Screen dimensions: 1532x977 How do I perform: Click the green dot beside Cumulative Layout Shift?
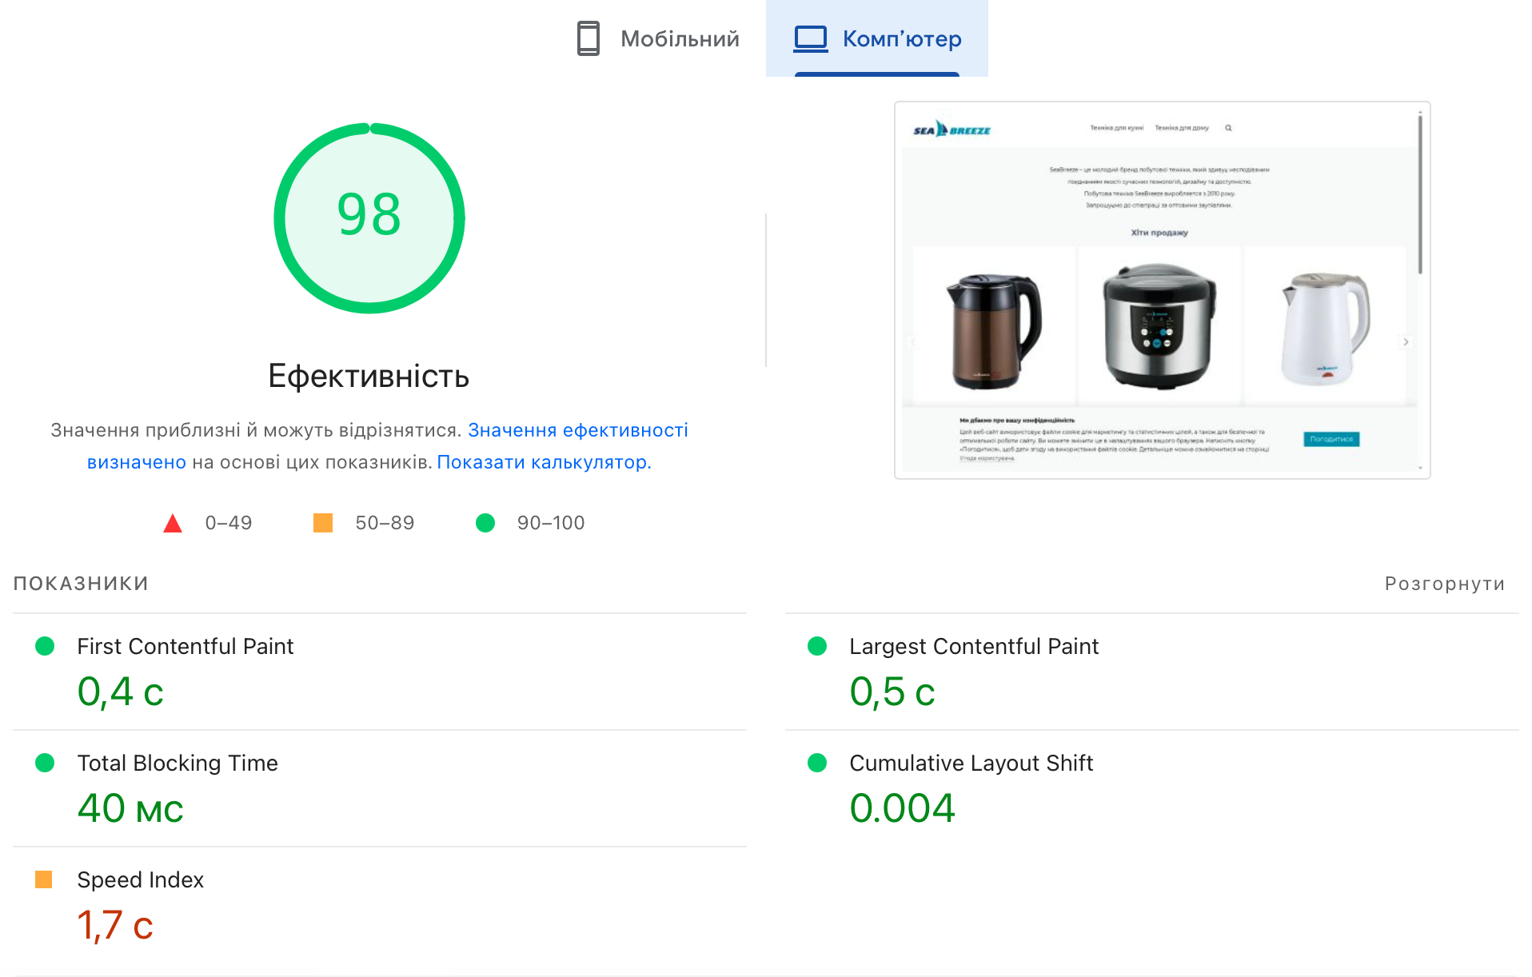coord(817,763)
